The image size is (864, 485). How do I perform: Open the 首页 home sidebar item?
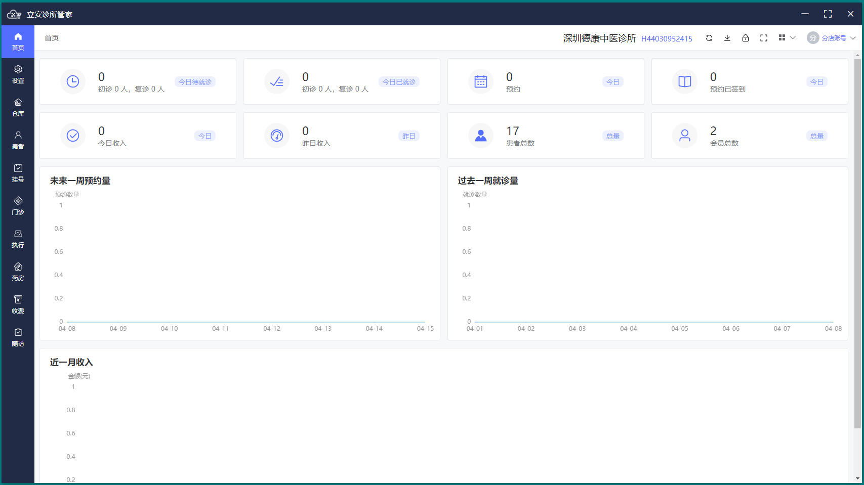coord(18,41)
